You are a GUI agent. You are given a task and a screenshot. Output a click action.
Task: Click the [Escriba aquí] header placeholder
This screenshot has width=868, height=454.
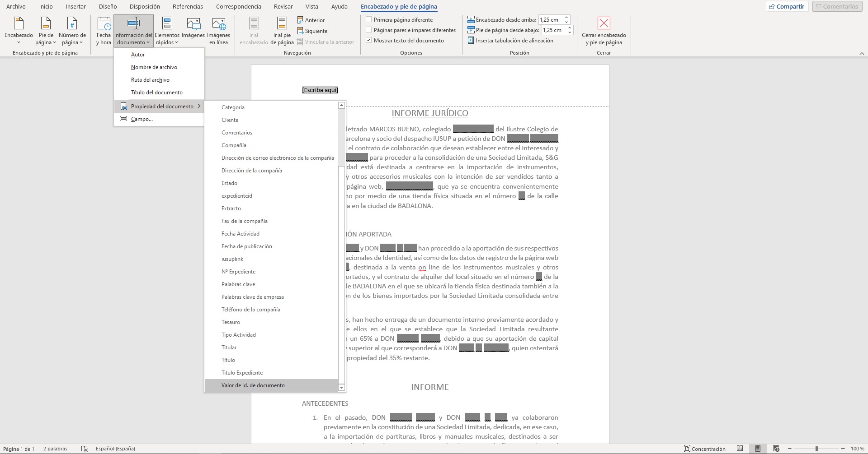(320, 90)
